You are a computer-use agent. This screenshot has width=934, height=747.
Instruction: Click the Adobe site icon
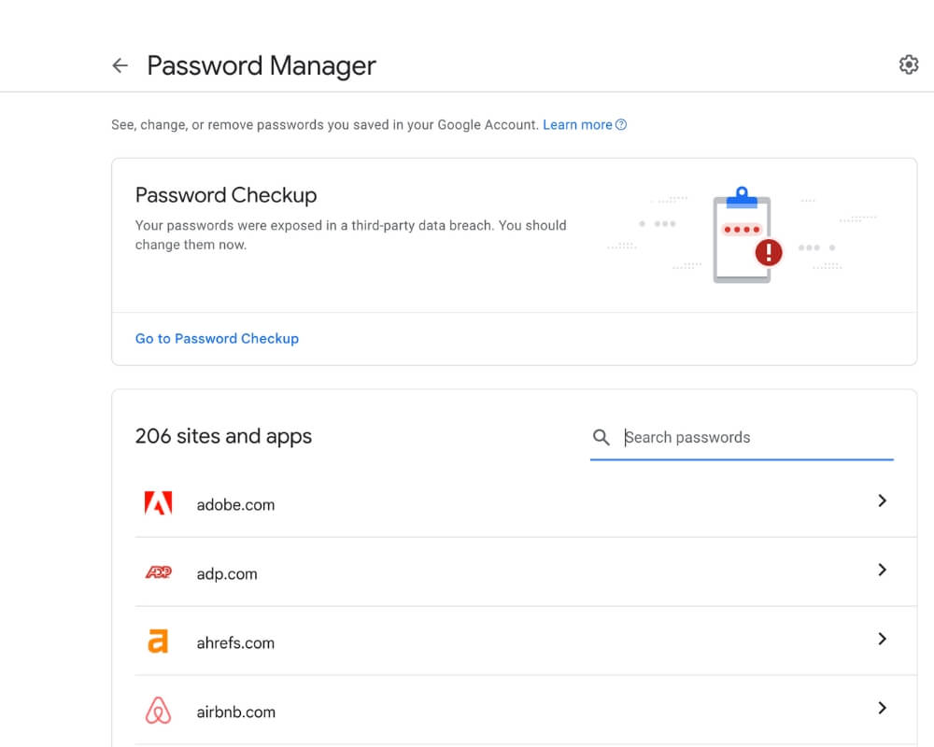tap(157, 502)
